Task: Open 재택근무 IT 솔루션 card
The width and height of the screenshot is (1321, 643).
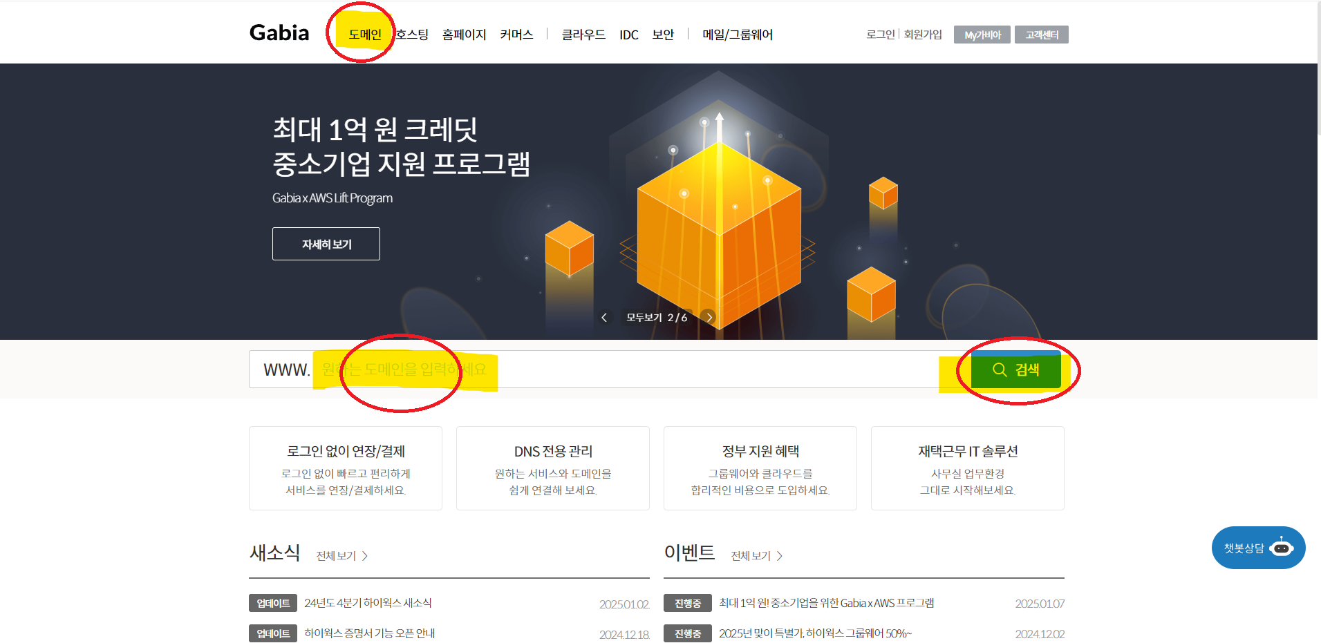Action: [x=968, y=468]
